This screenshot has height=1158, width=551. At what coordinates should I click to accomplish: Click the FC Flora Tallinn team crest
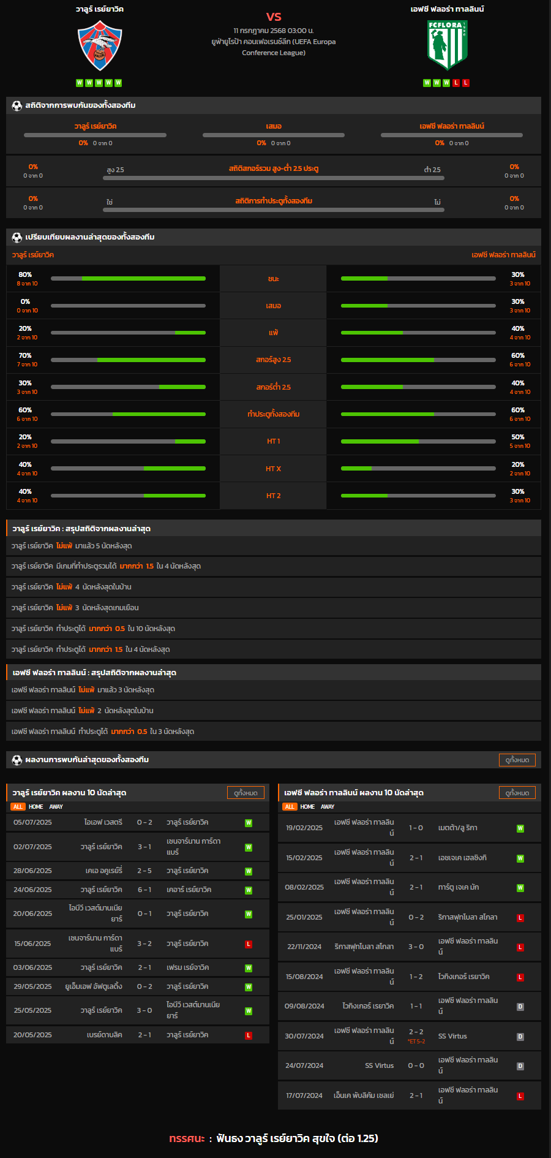(x=448, y=45)
